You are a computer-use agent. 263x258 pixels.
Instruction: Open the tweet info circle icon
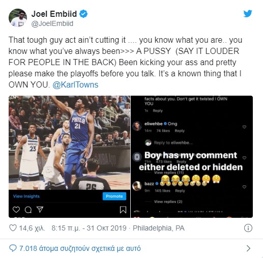coord(248,228)
